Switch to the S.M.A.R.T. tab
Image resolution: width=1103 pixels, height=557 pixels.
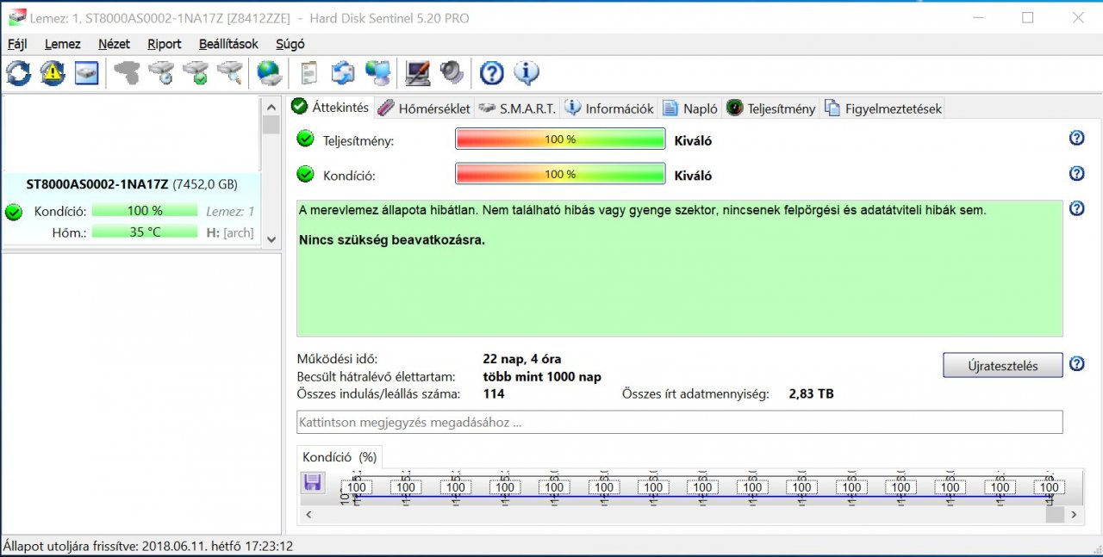click(x=517, y=108)
